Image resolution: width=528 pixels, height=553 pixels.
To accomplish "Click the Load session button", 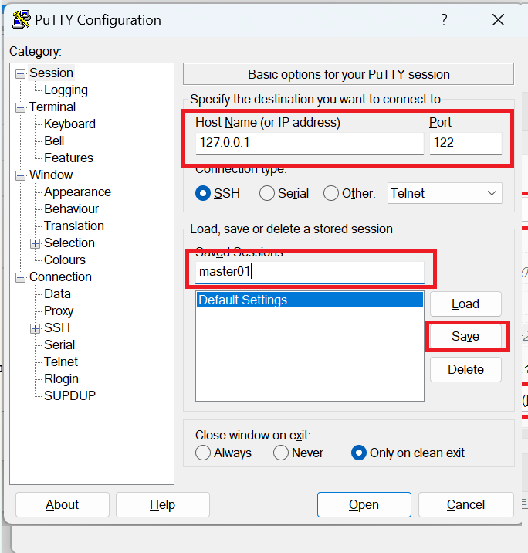I will pos(465,304).
